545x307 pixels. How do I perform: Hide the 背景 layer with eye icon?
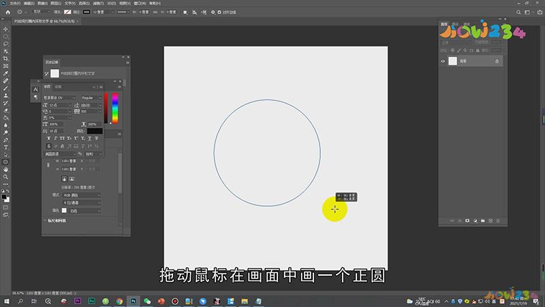[443, 61]
